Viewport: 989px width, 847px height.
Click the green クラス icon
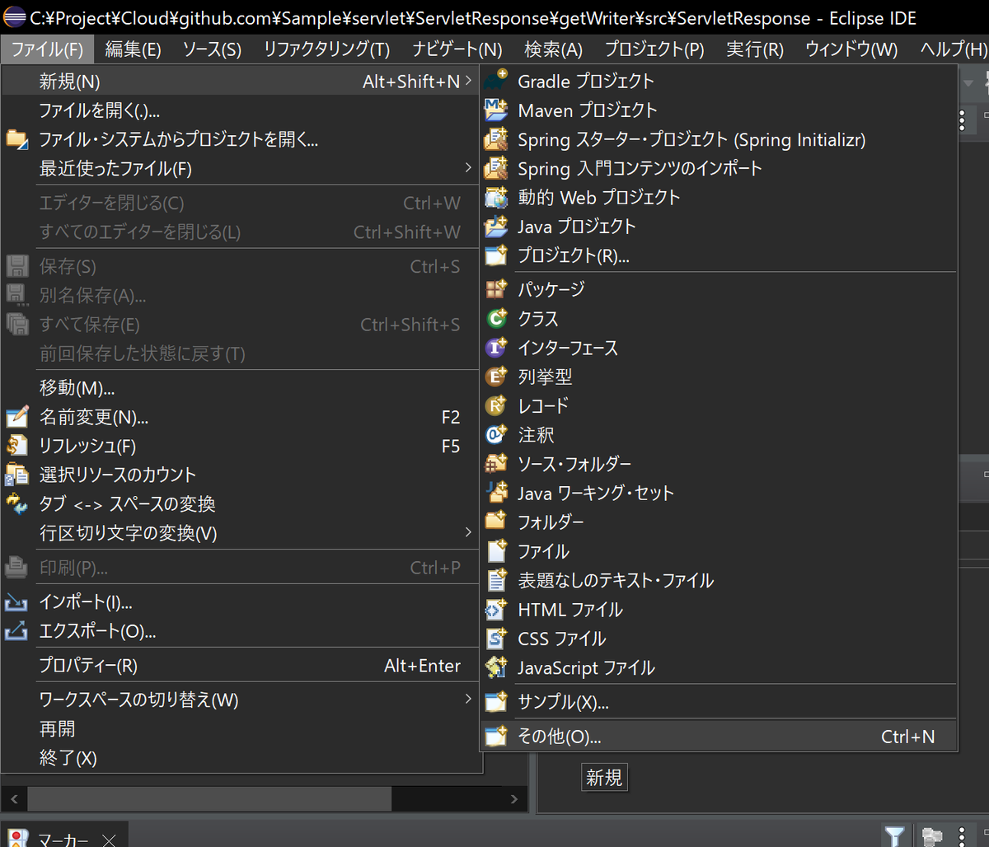[496, 318]
